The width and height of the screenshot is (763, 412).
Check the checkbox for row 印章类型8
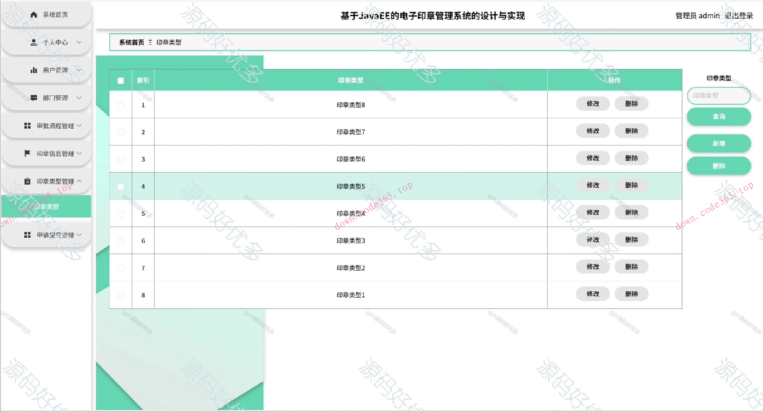pos(121,105)
